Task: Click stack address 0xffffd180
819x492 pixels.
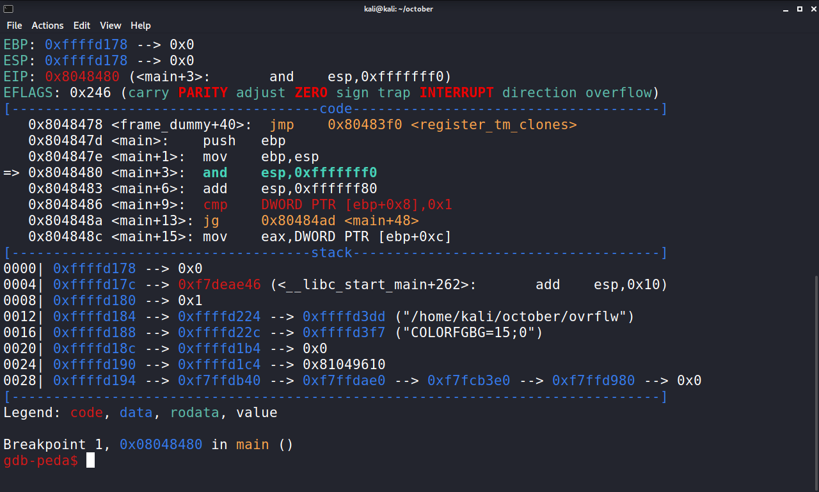Action: click(x=95, y=301)
